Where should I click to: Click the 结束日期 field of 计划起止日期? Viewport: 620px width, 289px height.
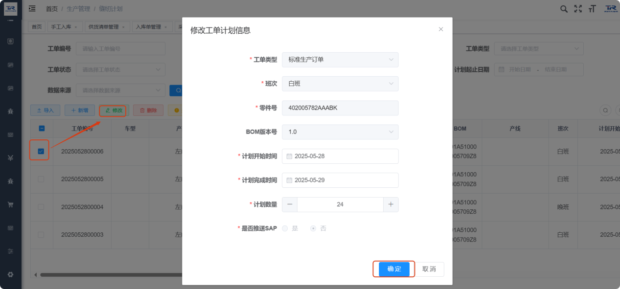[x=555, y=69]
